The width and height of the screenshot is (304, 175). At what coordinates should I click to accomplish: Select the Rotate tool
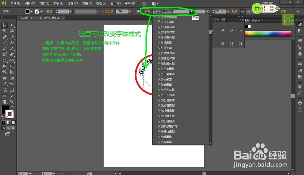click(5, 60)
